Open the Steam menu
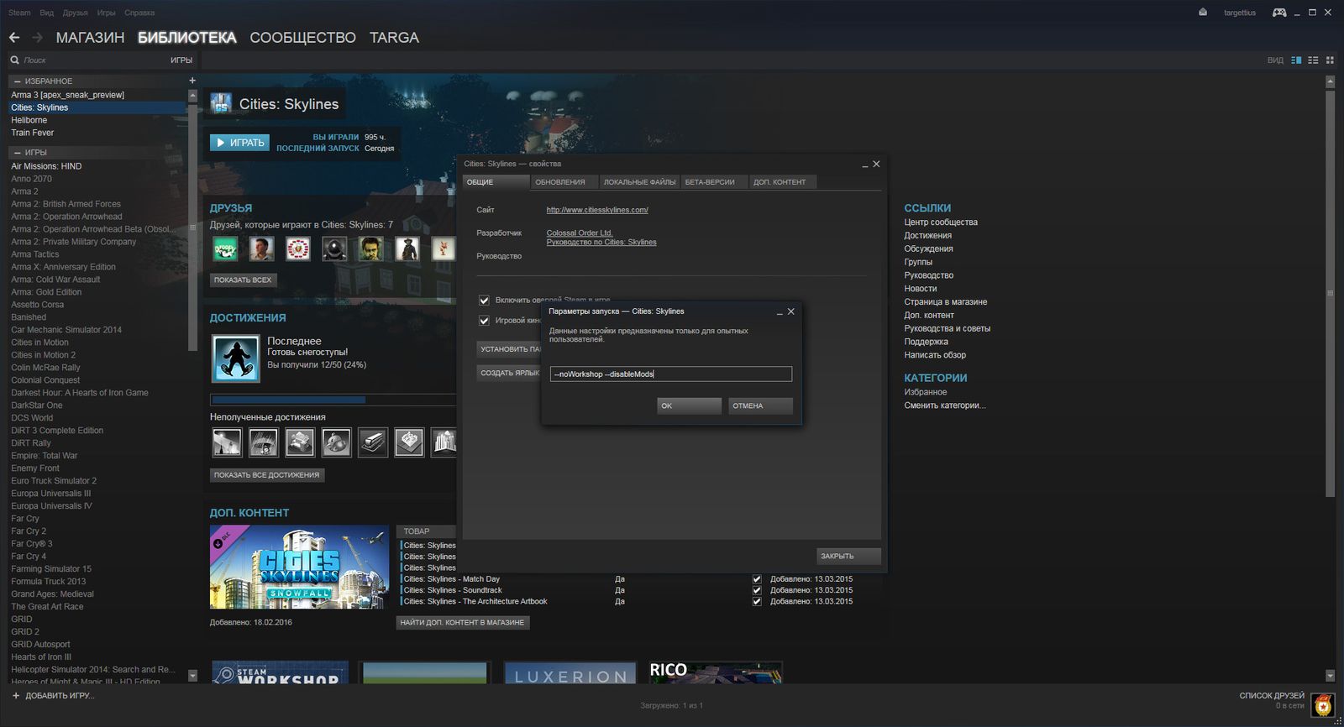This screenshot has width=1344, height=727. pyautogui.click(x=19, y=13)
